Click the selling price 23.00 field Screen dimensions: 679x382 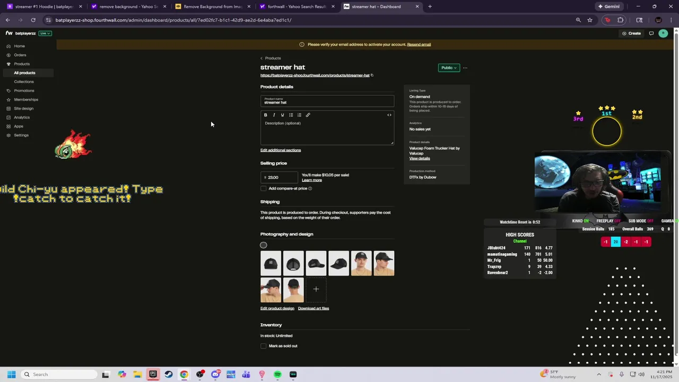point(279,177)
